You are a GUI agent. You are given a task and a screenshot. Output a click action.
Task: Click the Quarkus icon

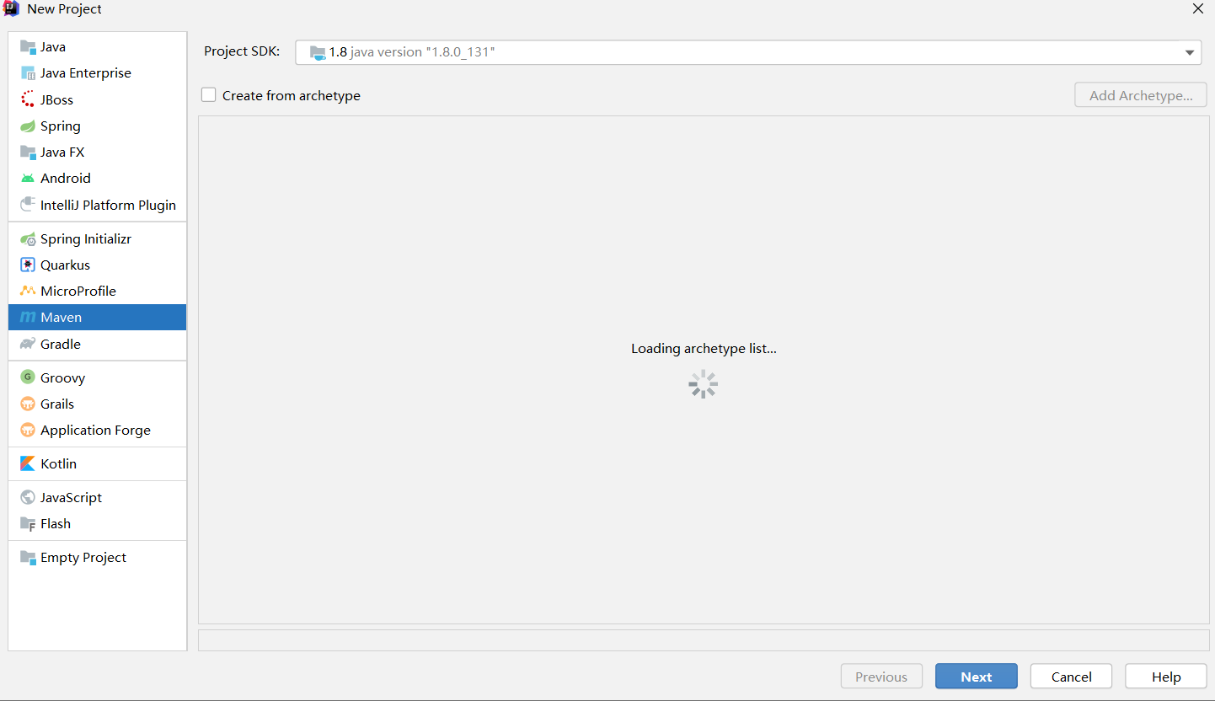click(28, 265)
